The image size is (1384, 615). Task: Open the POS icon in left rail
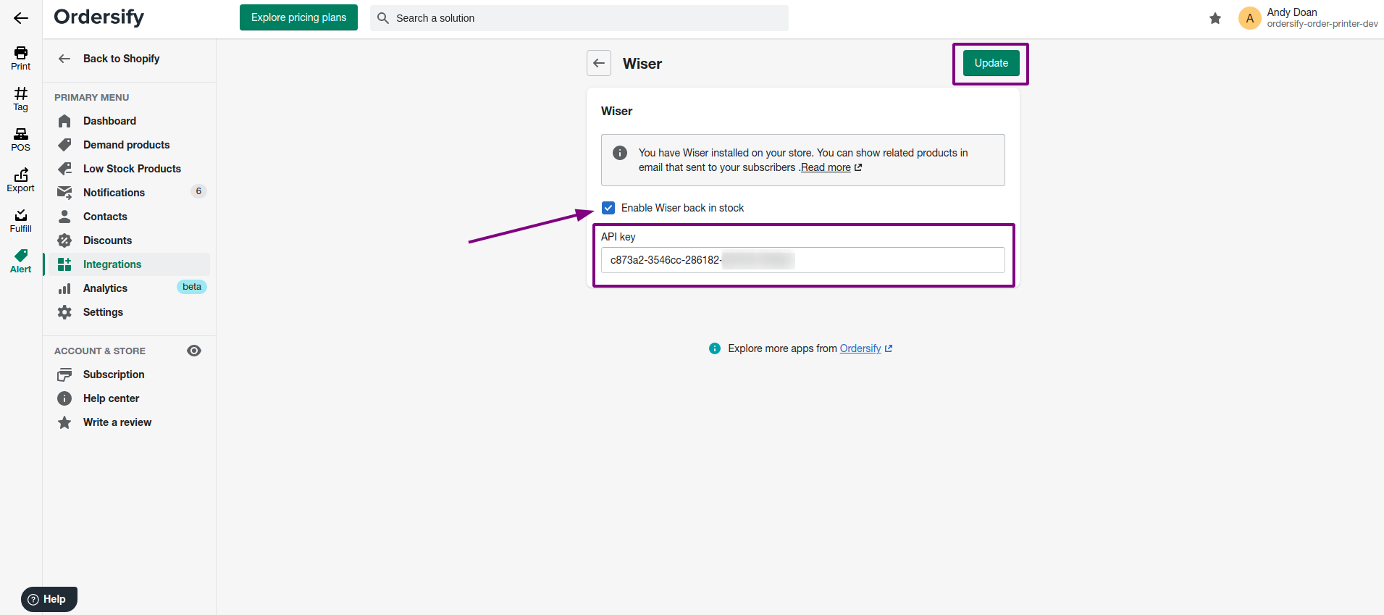click(20, 139)
